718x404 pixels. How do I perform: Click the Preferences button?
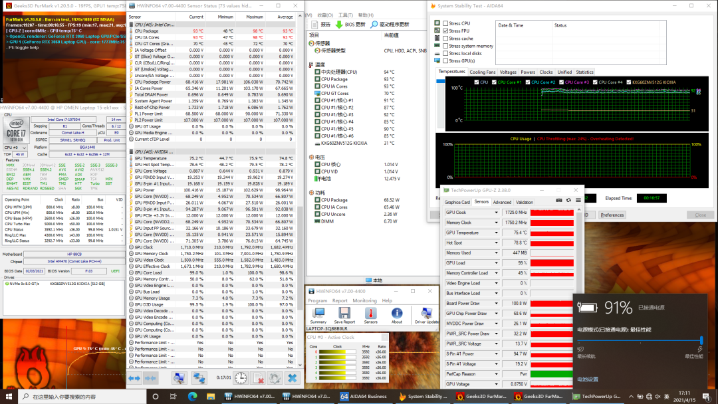(x=612, y=215)
